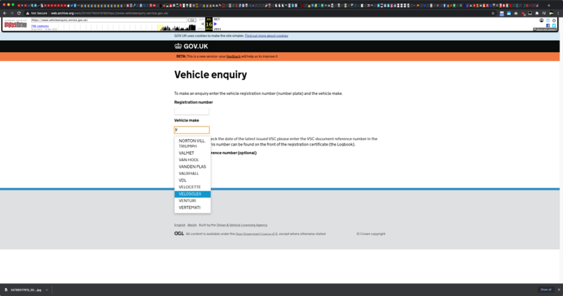Close the Wayback Machine toolbar
The width and height of the screenshot is (563, 296).
point(554,20)
